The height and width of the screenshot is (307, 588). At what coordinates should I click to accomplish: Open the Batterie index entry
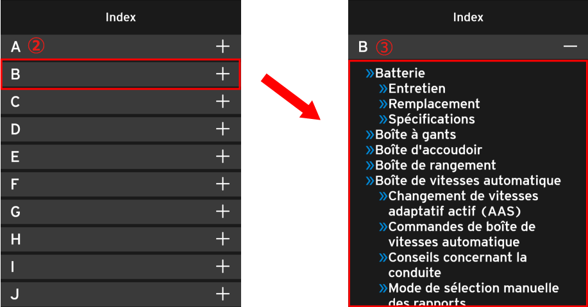pyautogui.click(x=399, y=74)
